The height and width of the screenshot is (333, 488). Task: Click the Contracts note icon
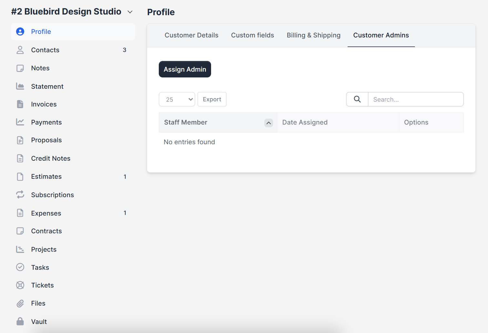(x=20, y=231)
